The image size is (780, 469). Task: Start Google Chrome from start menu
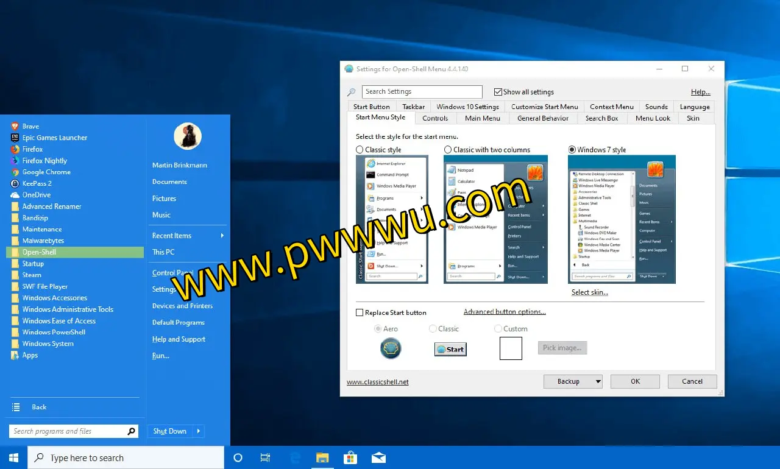46,172
